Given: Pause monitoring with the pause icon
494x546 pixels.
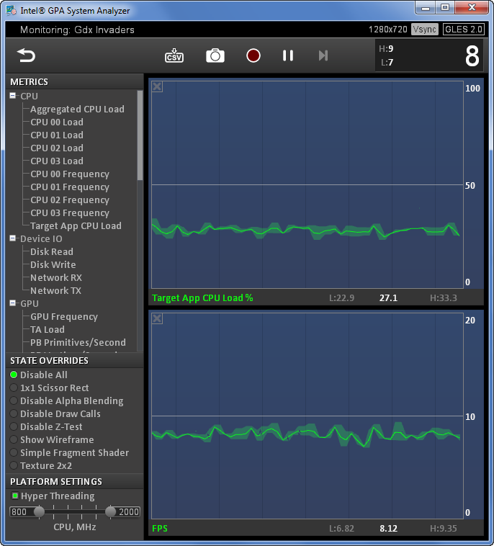Looking at the screenshot, I should point(288,55).
